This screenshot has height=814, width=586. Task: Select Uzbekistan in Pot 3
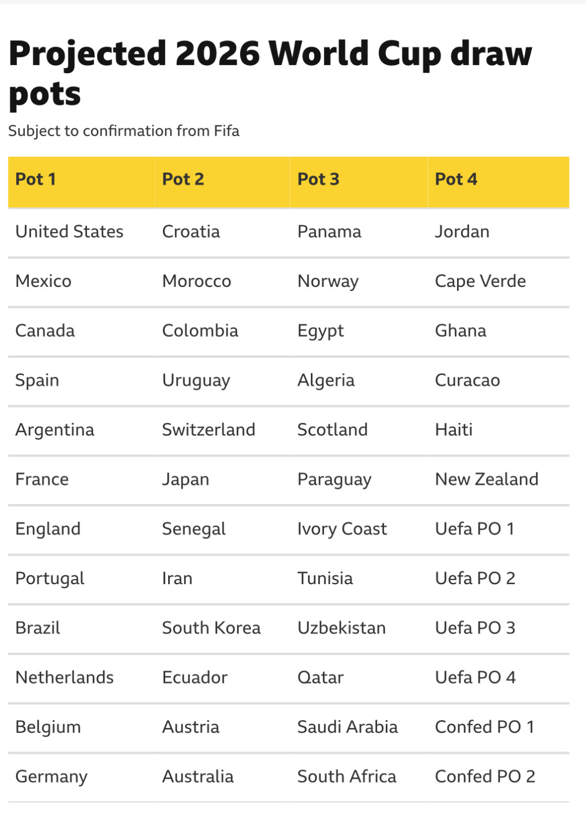click(x=341, y=628)
